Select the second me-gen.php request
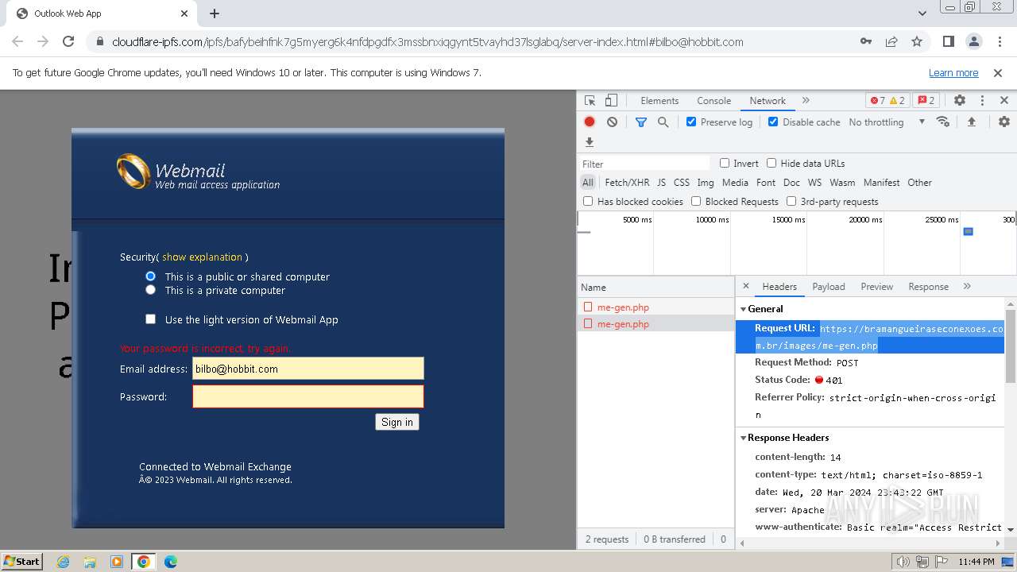The height and width of the screenshot is (572, 1017). click(x=655, y=324)
